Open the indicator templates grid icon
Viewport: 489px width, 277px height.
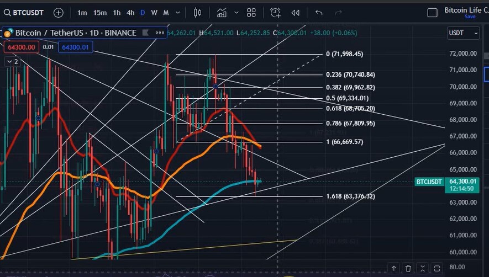[x=251, y=13]
